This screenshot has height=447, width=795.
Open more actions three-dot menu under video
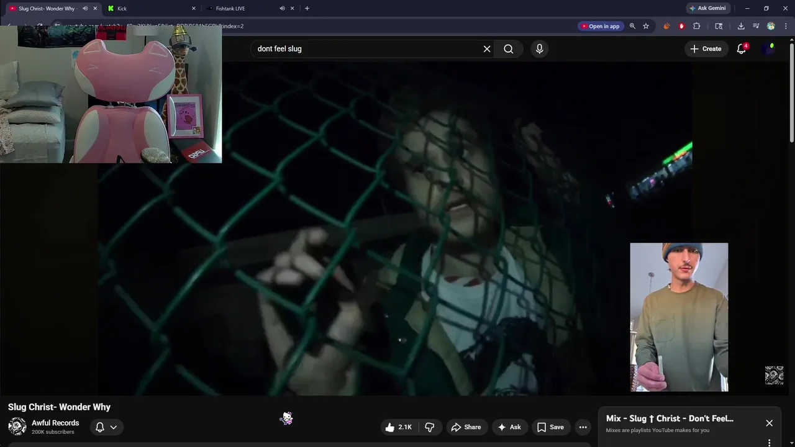point(583,427)
